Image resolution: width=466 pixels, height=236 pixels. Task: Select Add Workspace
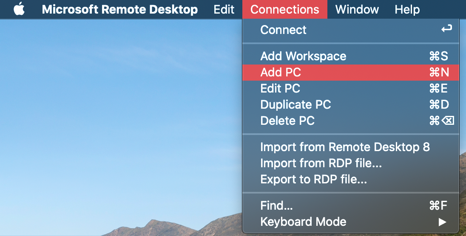coord(351,56)
